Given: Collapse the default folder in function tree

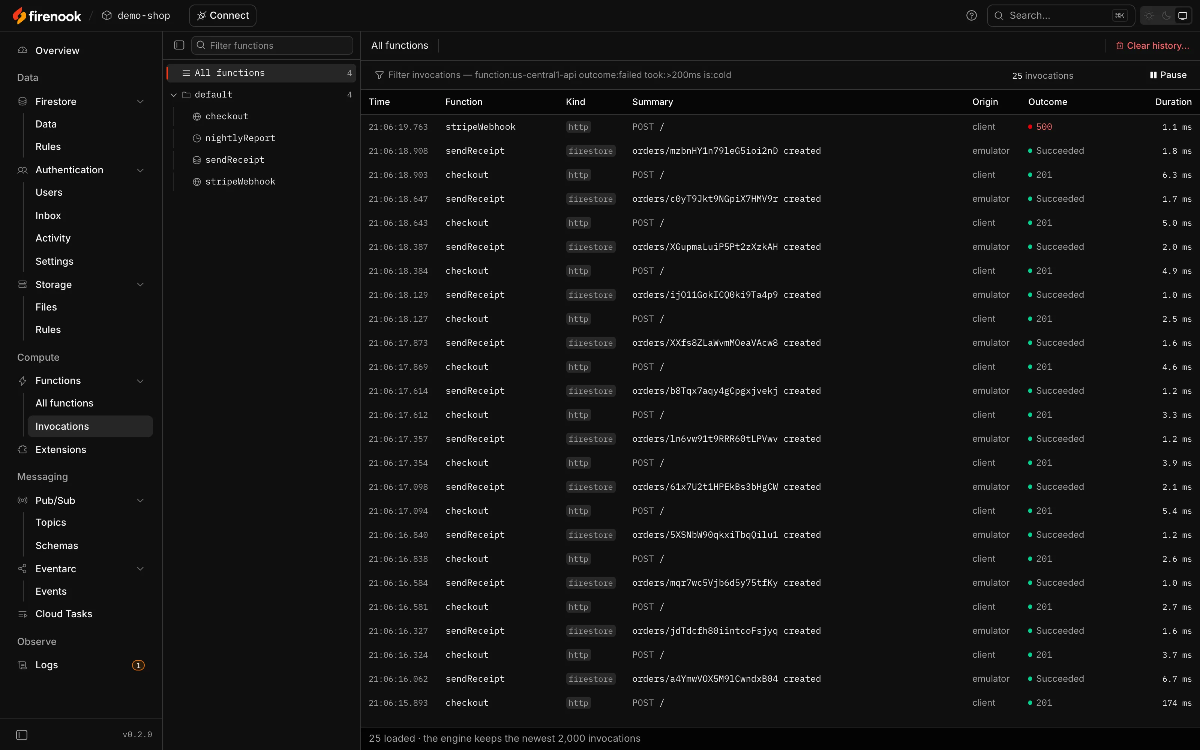Looking at the screenshot, I should pyautogui.click(x=174, y=95).
